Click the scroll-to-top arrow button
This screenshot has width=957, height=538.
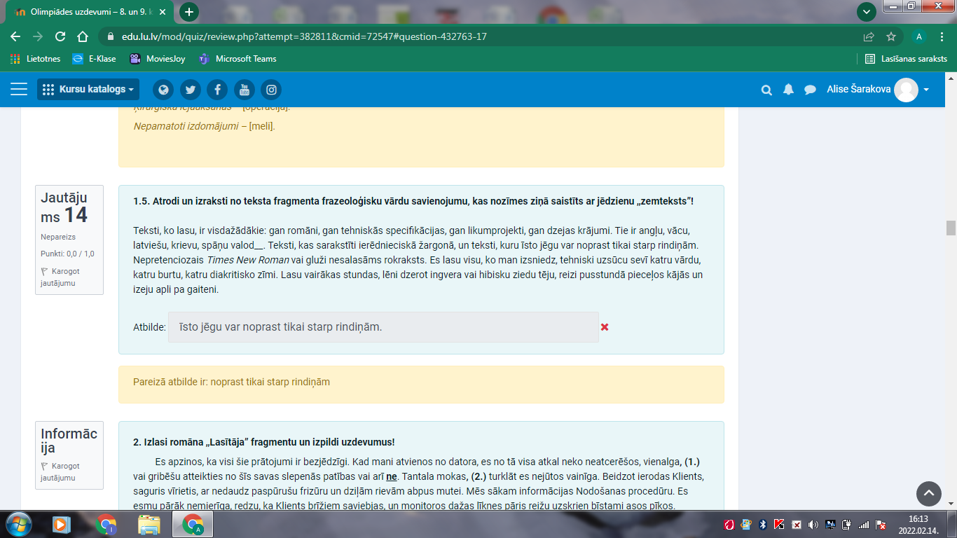click(x=929, y=494)
